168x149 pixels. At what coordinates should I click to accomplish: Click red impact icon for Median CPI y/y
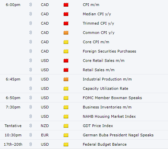pos(66,14)
